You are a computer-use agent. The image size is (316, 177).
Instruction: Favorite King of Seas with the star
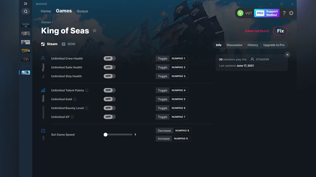tap(95, 30)
